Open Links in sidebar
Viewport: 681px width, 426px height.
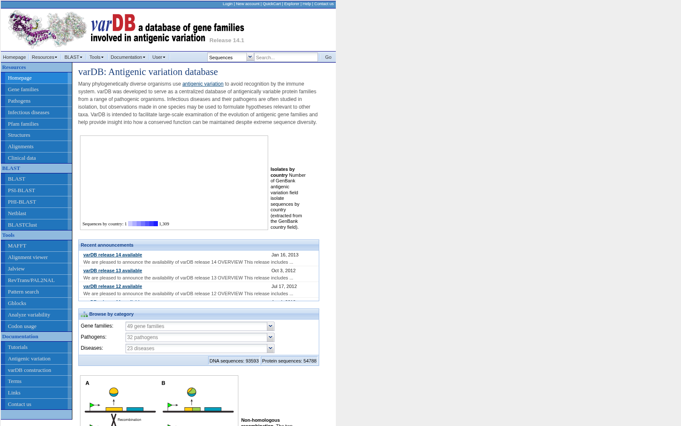(x=36, y=393)
